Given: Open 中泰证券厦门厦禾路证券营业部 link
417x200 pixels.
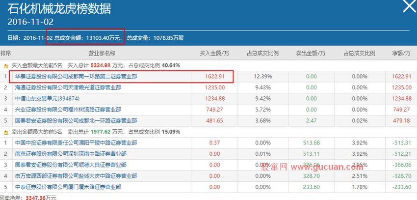Looking at the screenshot, I should click(x=68, y=187).
